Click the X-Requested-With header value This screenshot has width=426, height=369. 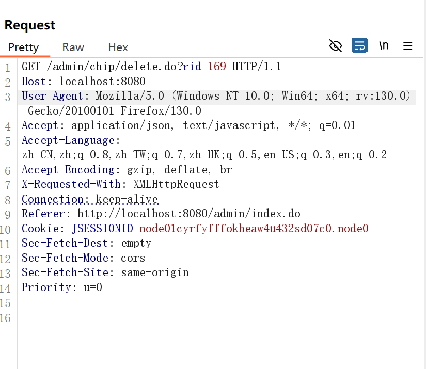click(176, 184)
